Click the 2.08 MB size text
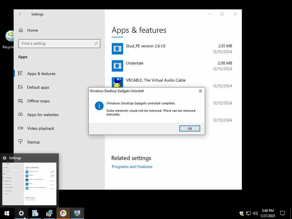The width and height of the screenshot is (292, 219). coord(225,63)
